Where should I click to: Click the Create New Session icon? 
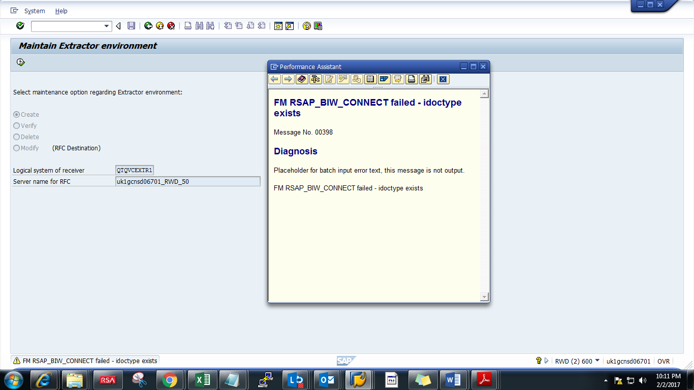click(277, 25)
